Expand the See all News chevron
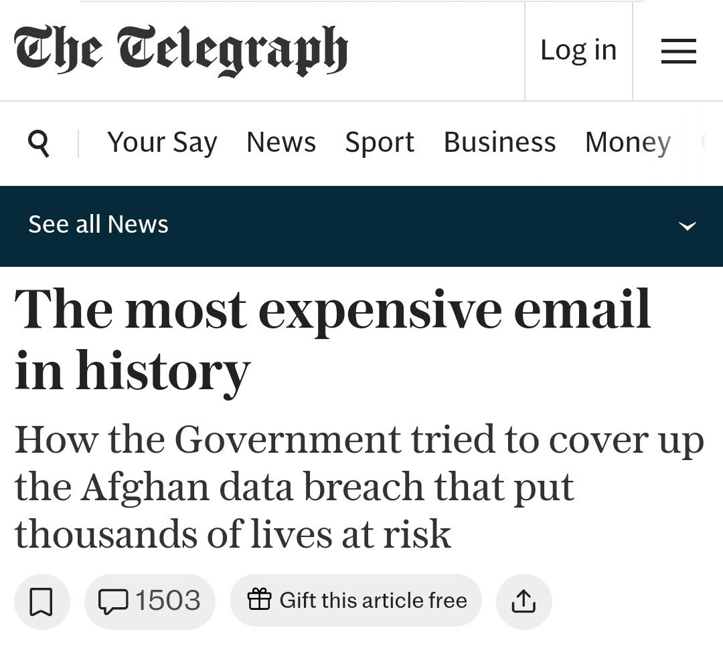723x650 pixels. [x=688, y=226]
